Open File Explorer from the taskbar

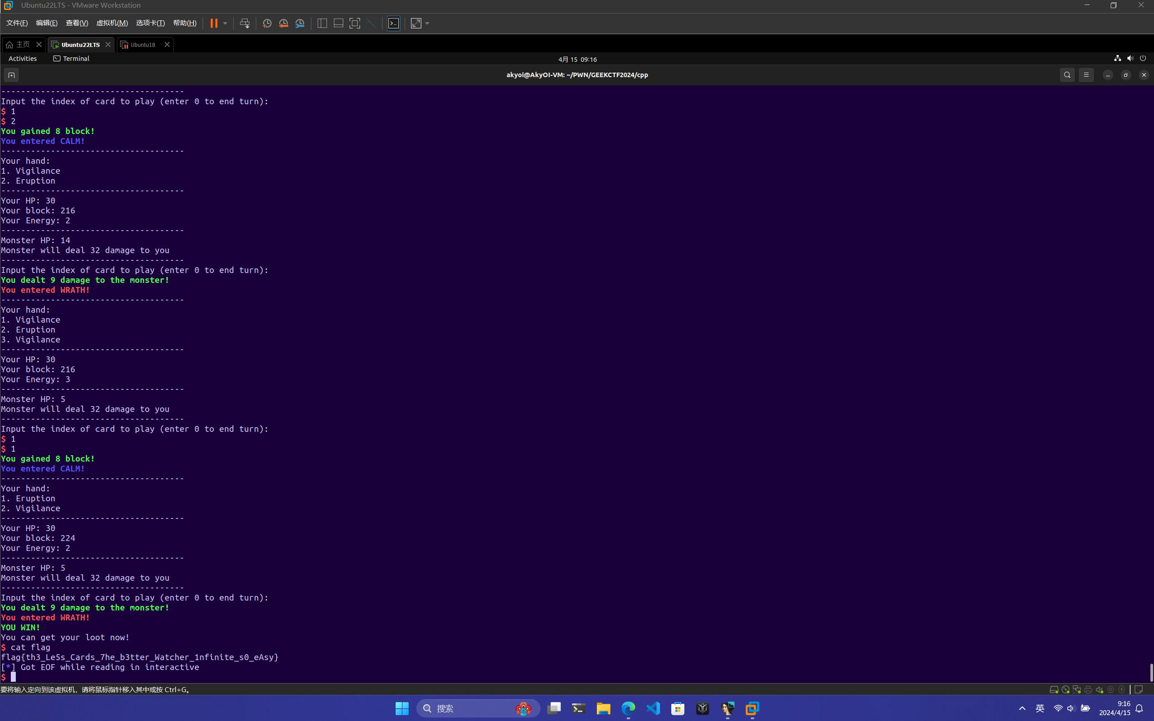pyautogui.click(x=604, y=709)
